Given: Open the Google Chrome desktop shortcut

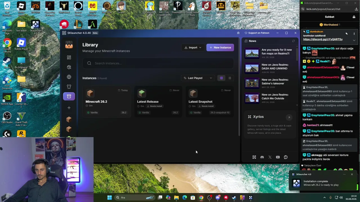Looking at the screenshot, I should pos(7,46).
